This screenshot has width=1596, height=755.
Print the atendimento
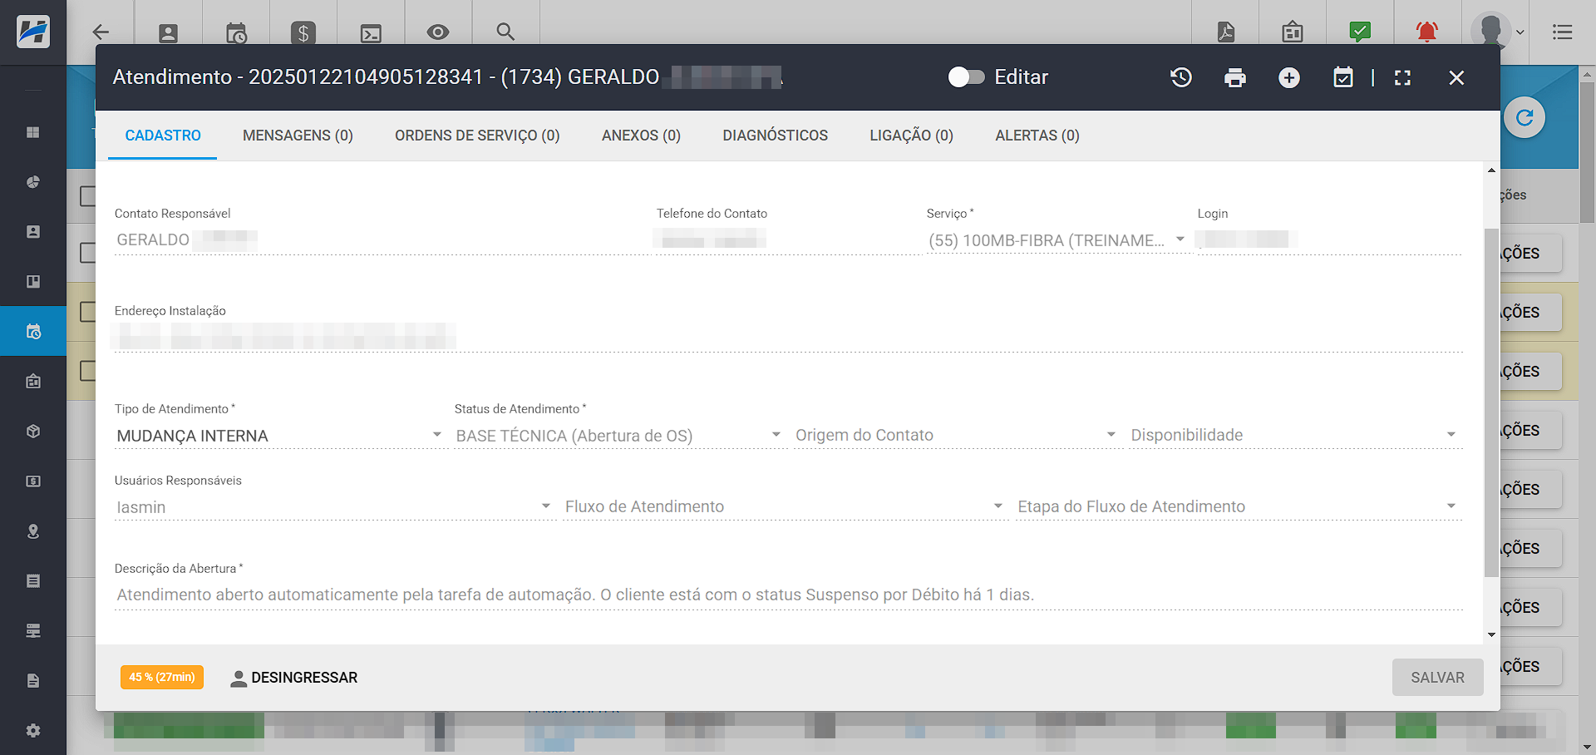point(1235,77)
